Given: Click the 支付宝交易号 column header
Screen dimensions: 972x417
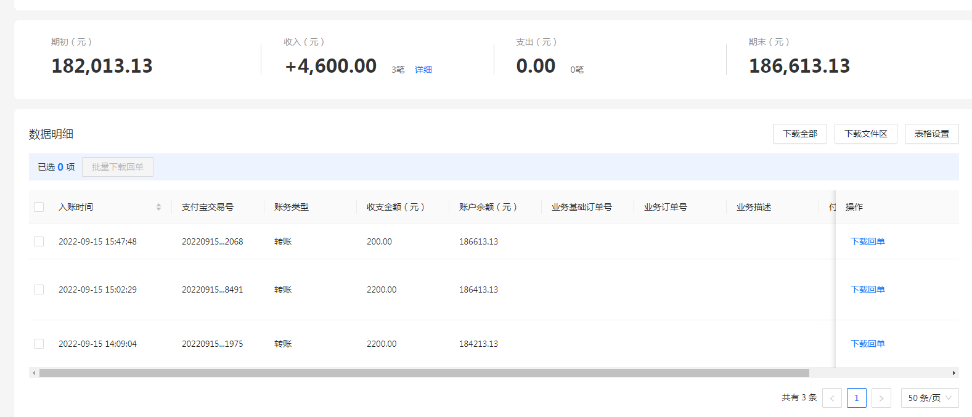Looking at the screenshot, I should coord(208,207).
